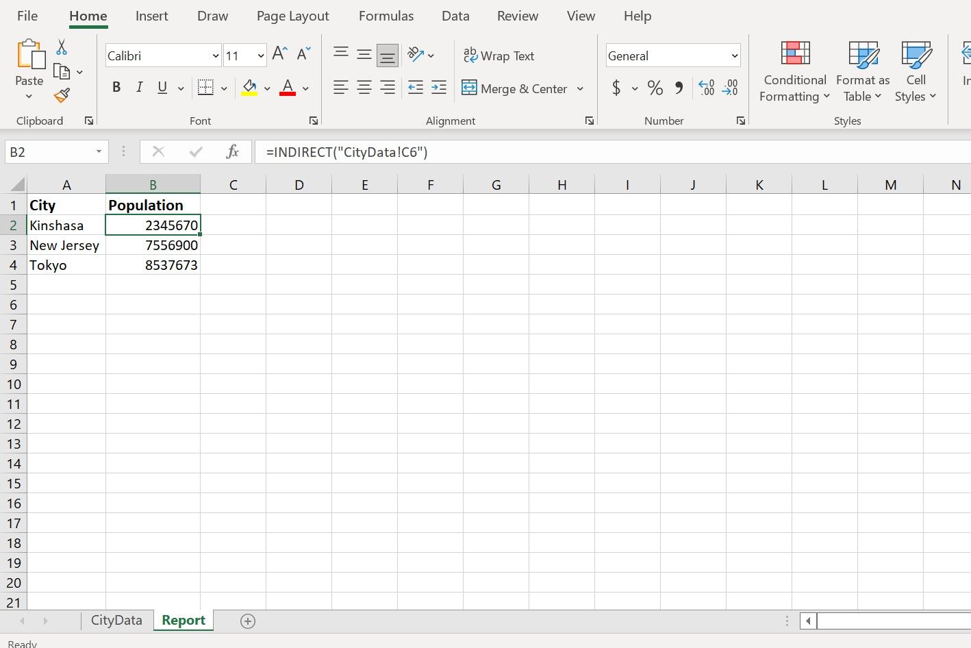Click the Percent Style icon

655,88
